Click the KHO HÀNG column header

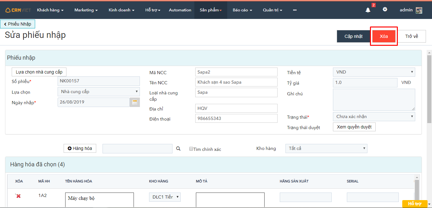point(159,181)
